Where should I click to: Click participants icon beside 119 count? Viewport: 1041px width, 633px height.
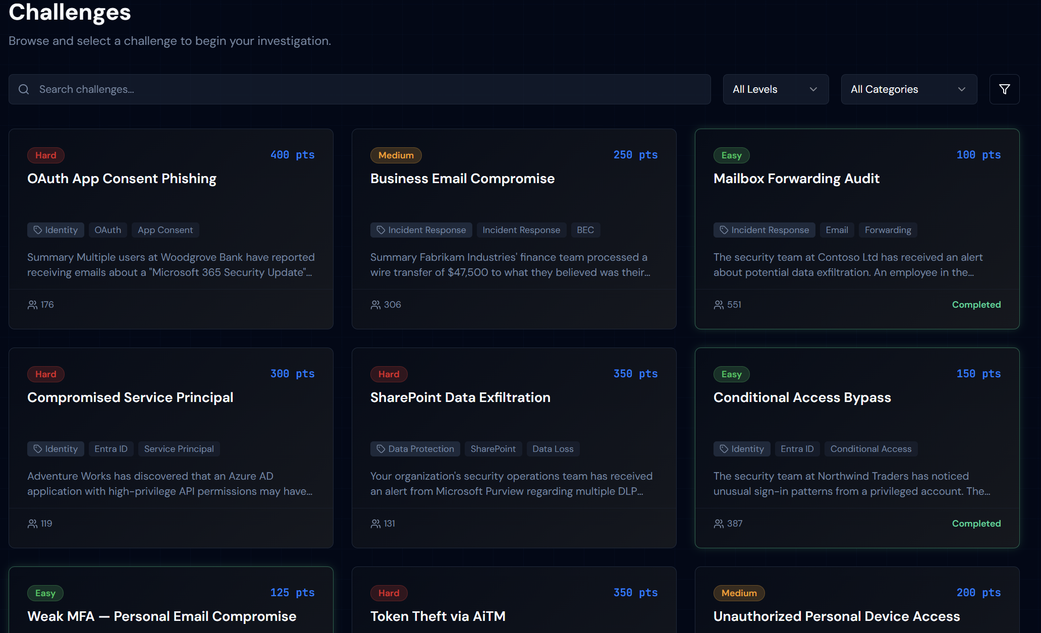pyautogui.click(x=32, y=524)
